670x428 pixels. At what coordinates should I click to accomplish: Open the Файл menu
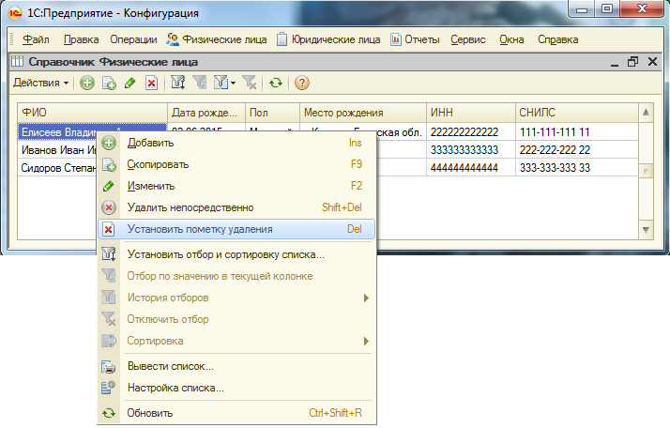(x=36, y=39)
